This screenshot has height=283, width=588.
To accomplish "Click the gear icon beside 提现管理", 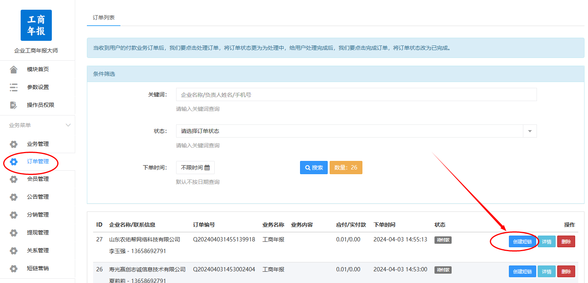I will 14,233.
